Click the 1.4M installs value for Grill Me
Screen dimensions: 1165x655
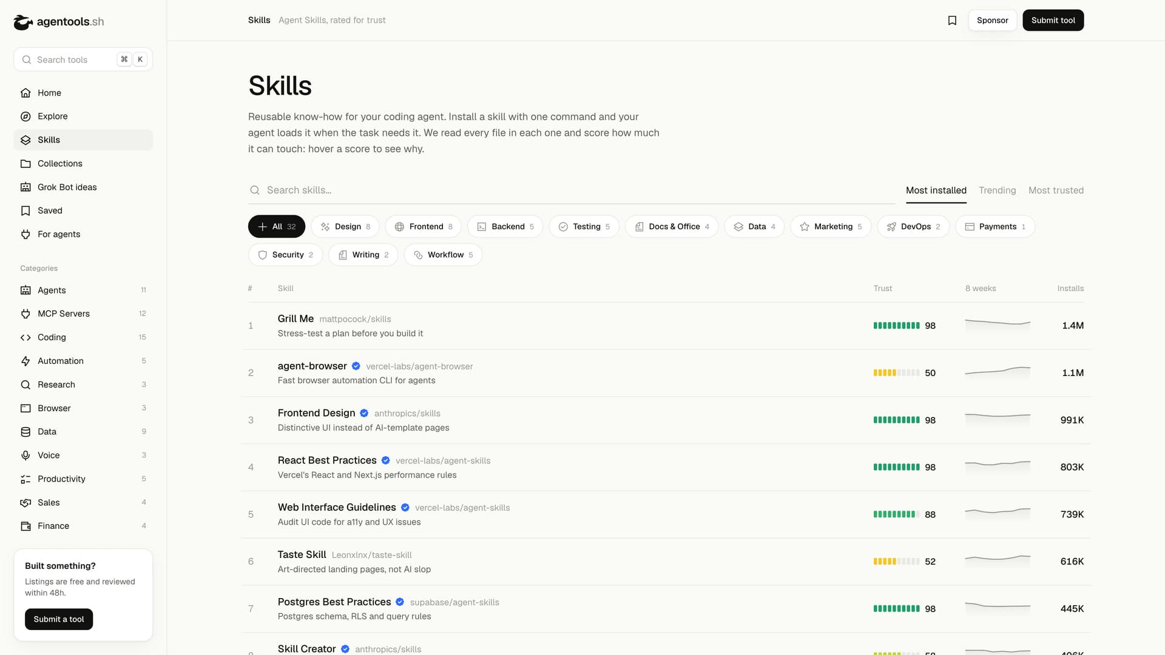pyautogui.click(x=1073, y=326)
